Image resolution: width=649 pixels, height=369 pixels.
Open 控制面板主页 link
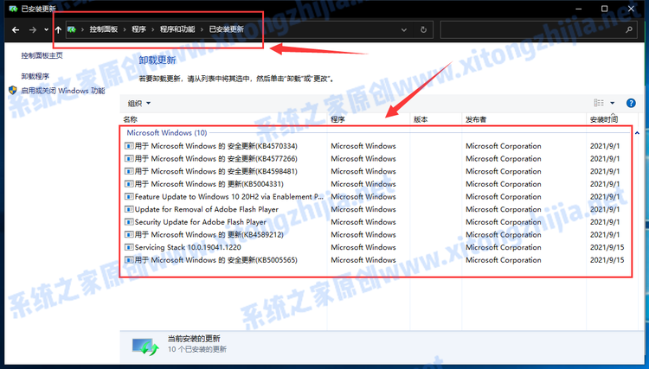(42, 55)
